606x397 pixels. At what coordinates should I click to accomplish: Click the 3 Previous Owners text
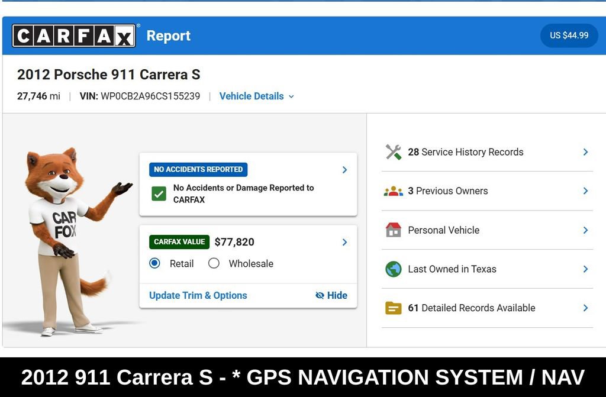pyautogui.click(x=448, y=191)
